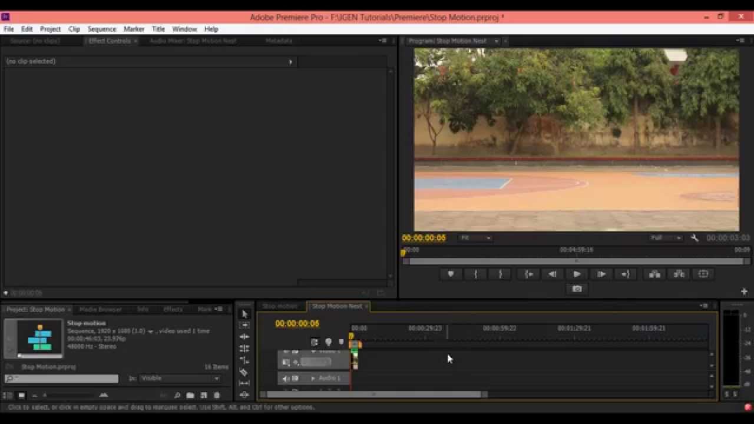Switch to the Audio Mixer tab
This screenshot has height=424, width=754.
pos(193,41)
